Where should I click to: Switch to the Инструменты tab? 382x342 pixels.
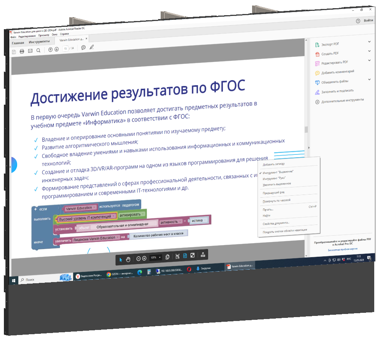39,42
